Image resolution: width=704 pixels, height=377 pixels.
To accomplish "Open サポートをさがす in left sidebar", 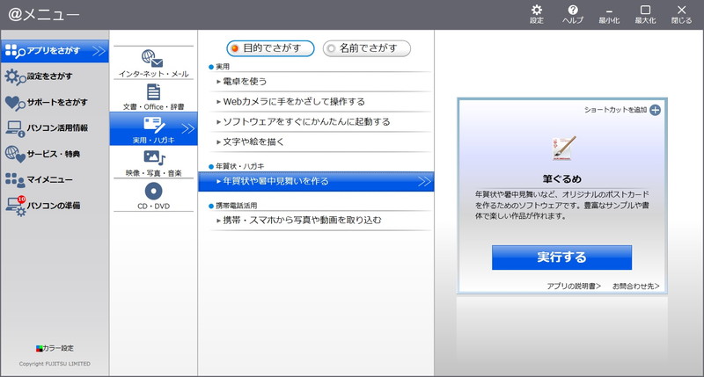I will [55, 102].
